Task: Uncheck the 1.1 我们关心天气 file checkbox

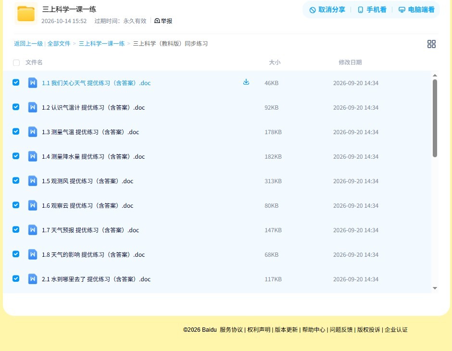Action: coord(16,82)
